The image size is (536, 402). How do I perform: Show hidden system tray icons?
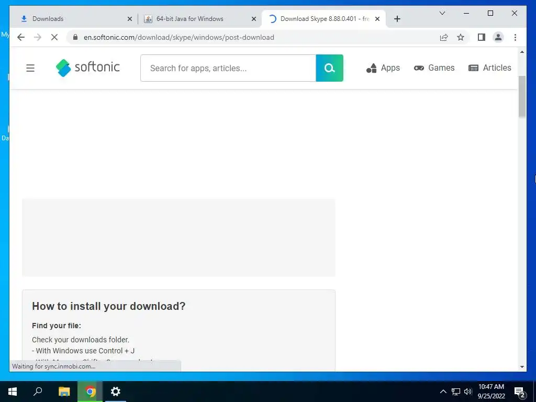click(443, 392)
